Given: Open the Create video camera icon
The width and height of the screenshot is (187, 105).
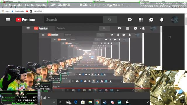Looking at the screenshot, I should (x=130, y=20).
